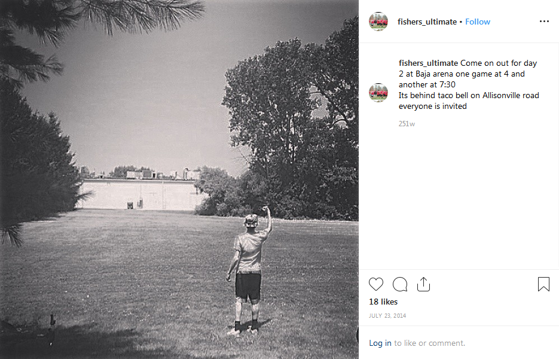The height and width of the screenshot is (359, 559).
Task: Click fishers_ultimate username in the caption
Action: [x=428, y=63]
